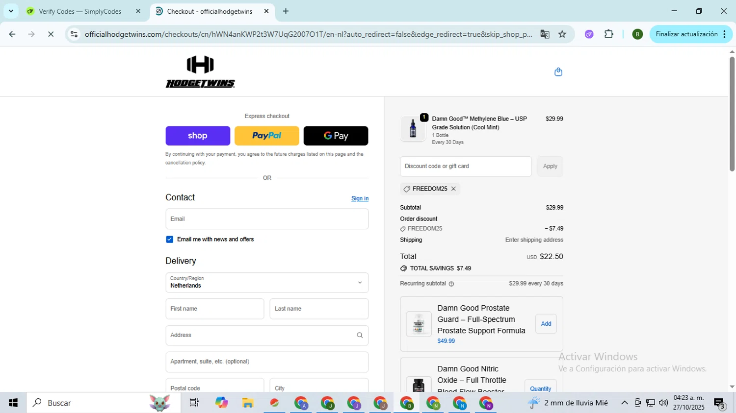View site information icon in address bar

[74, 34]
